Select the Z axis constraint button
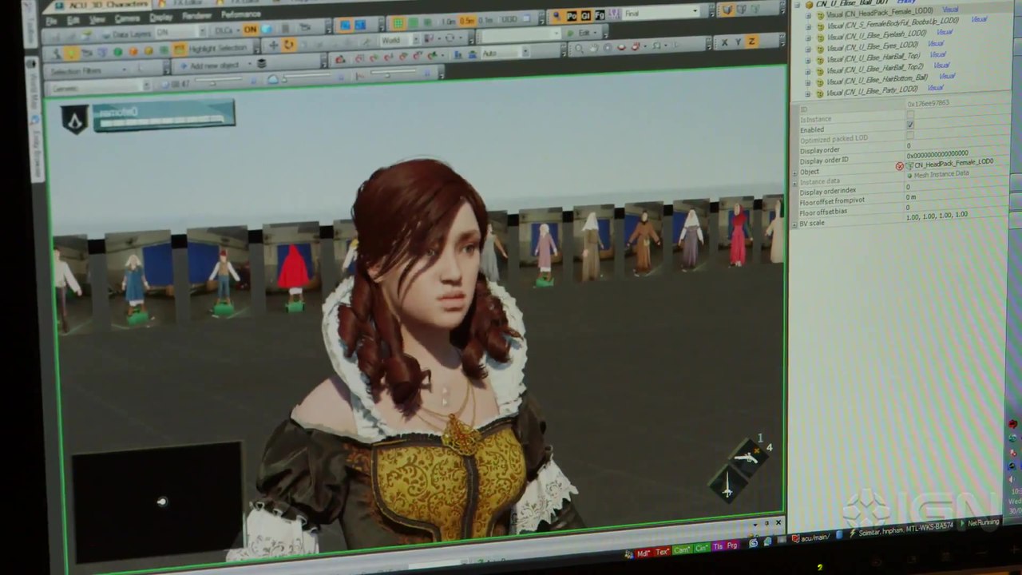The height and width of the screenshot is (575, 1022). pyautogui.click(x=751, y=42)
